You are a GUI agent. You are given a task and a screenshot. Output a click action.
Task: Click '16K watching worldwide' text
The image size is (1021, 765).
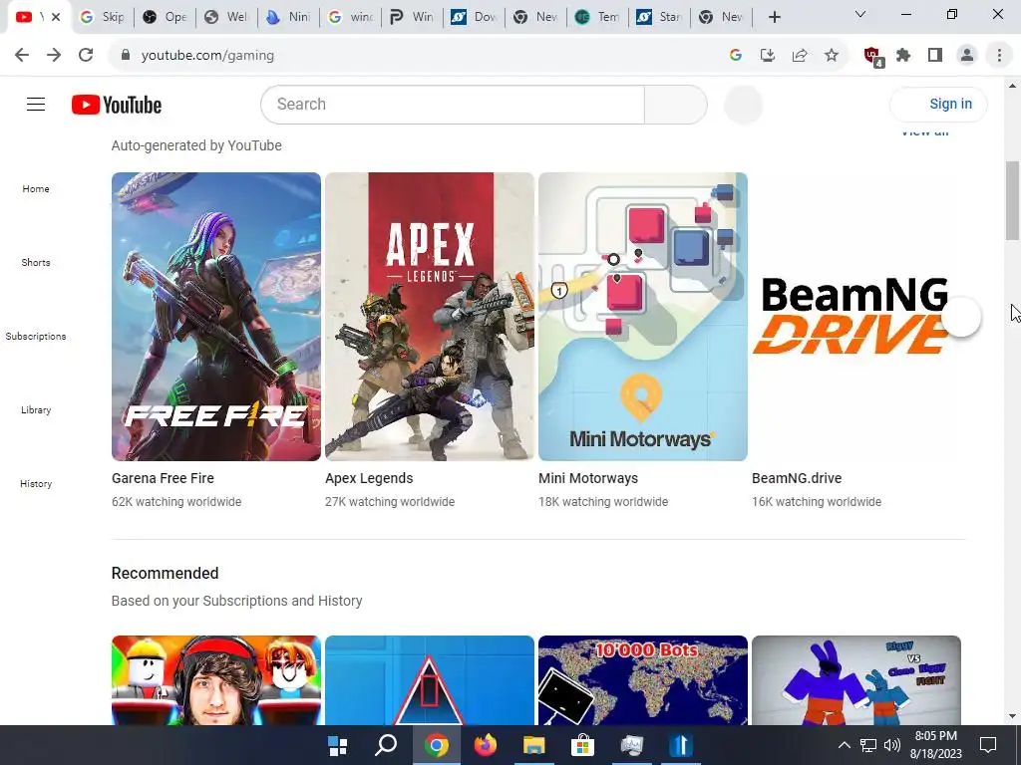(817, 502)
